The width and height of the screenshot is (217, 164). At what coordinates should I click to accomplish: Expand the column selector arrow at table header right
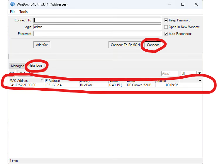tap(200, 80)
